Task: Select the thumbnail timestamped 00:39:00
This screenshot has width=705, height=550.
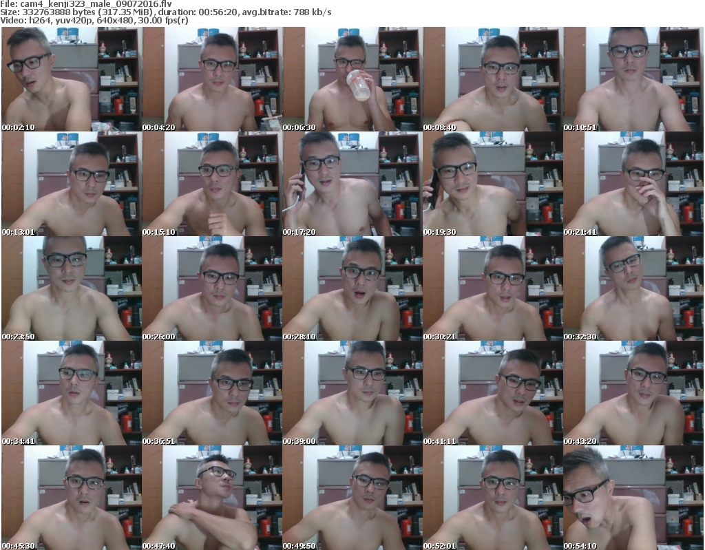Action: (x=352, y=393)
